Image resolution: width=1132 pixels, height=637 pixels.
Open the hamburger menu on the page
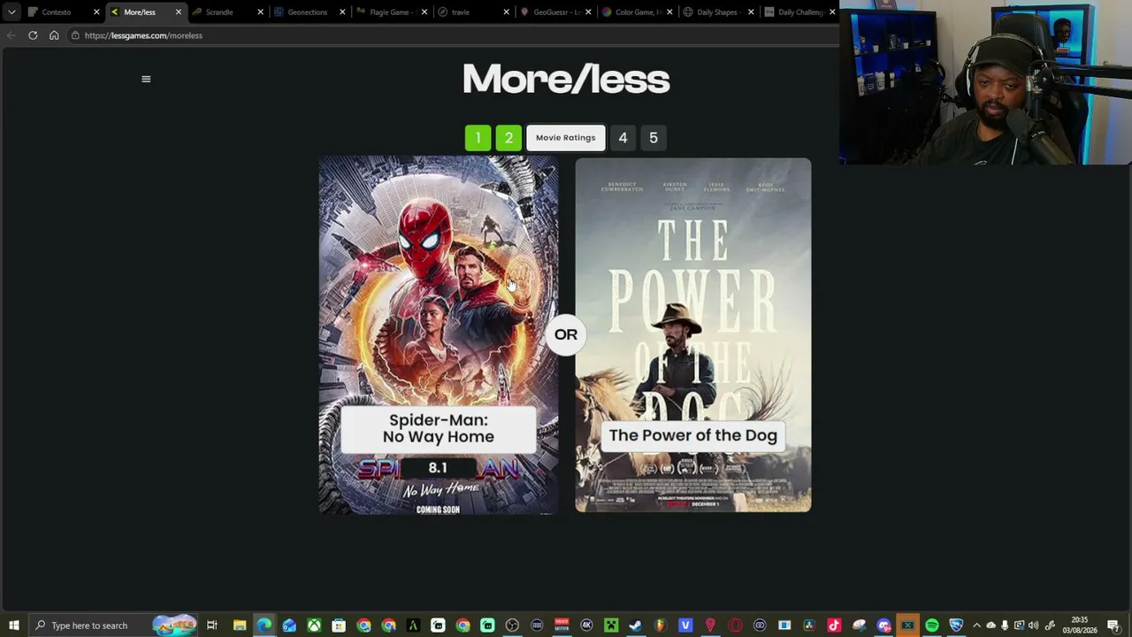point(146,79)
